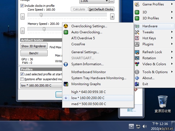Select the low 160.00:200.00 profile radio entry

pos(98,98)
